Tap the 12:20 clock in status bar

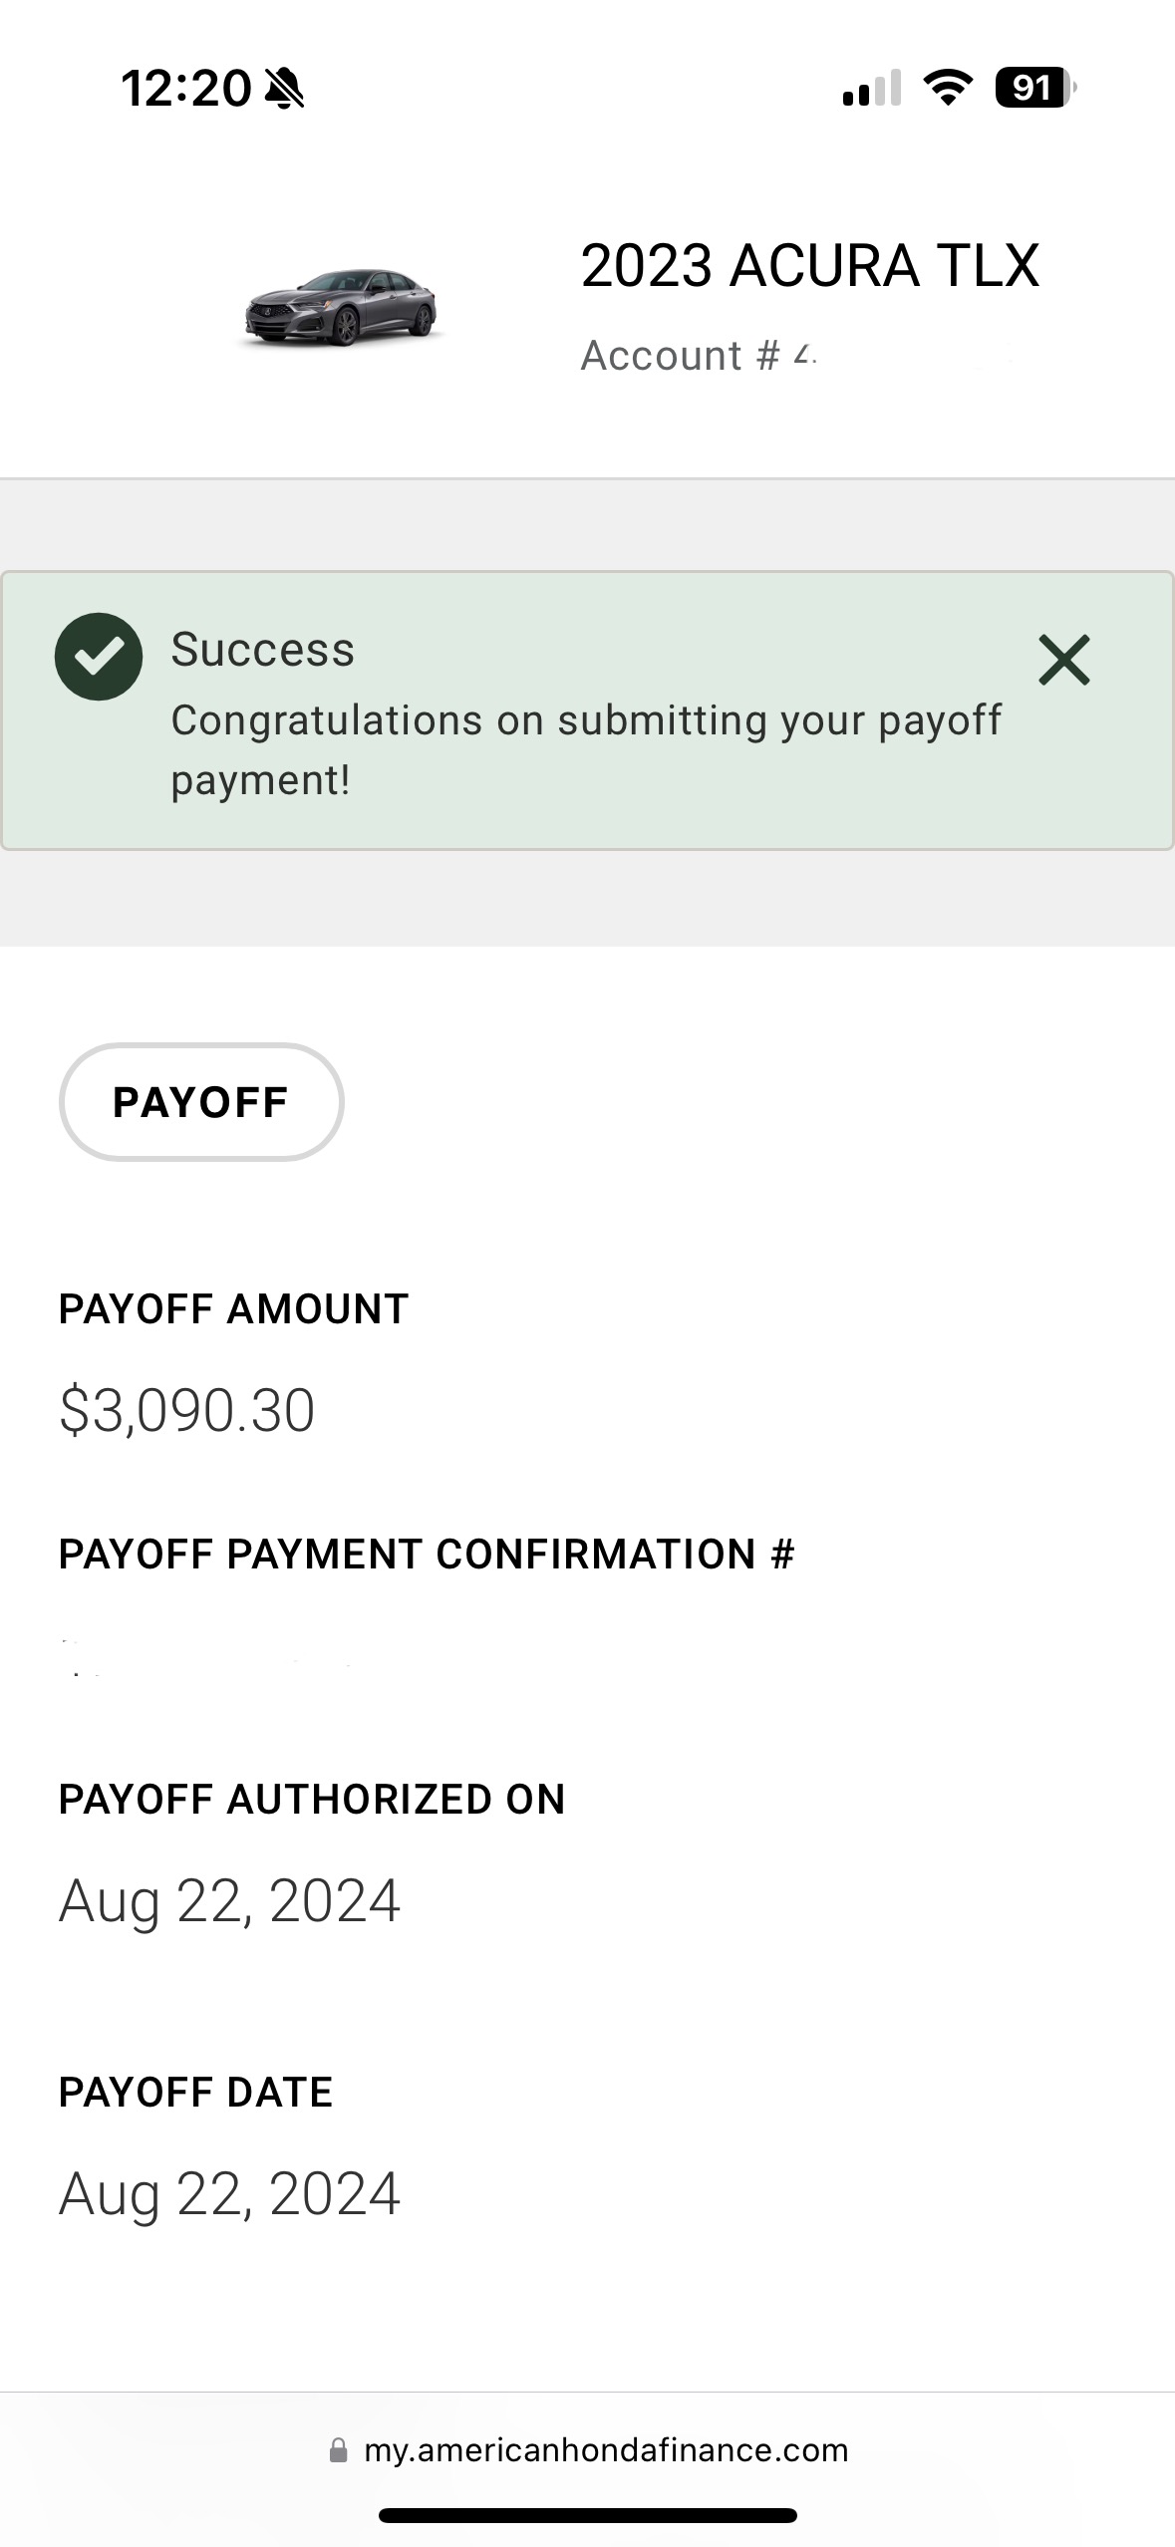click(185, 89)
